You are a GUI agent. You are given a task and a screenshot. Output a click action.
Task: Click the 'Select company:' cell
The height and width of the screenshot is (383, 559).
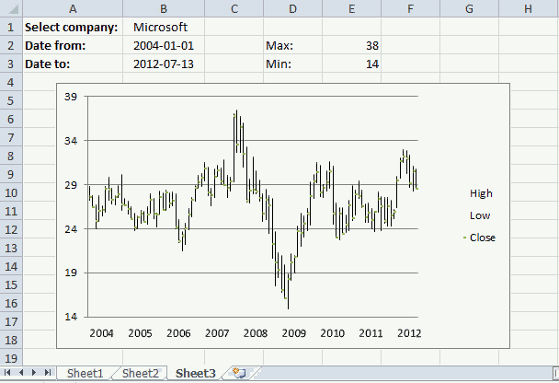point(73,27)
